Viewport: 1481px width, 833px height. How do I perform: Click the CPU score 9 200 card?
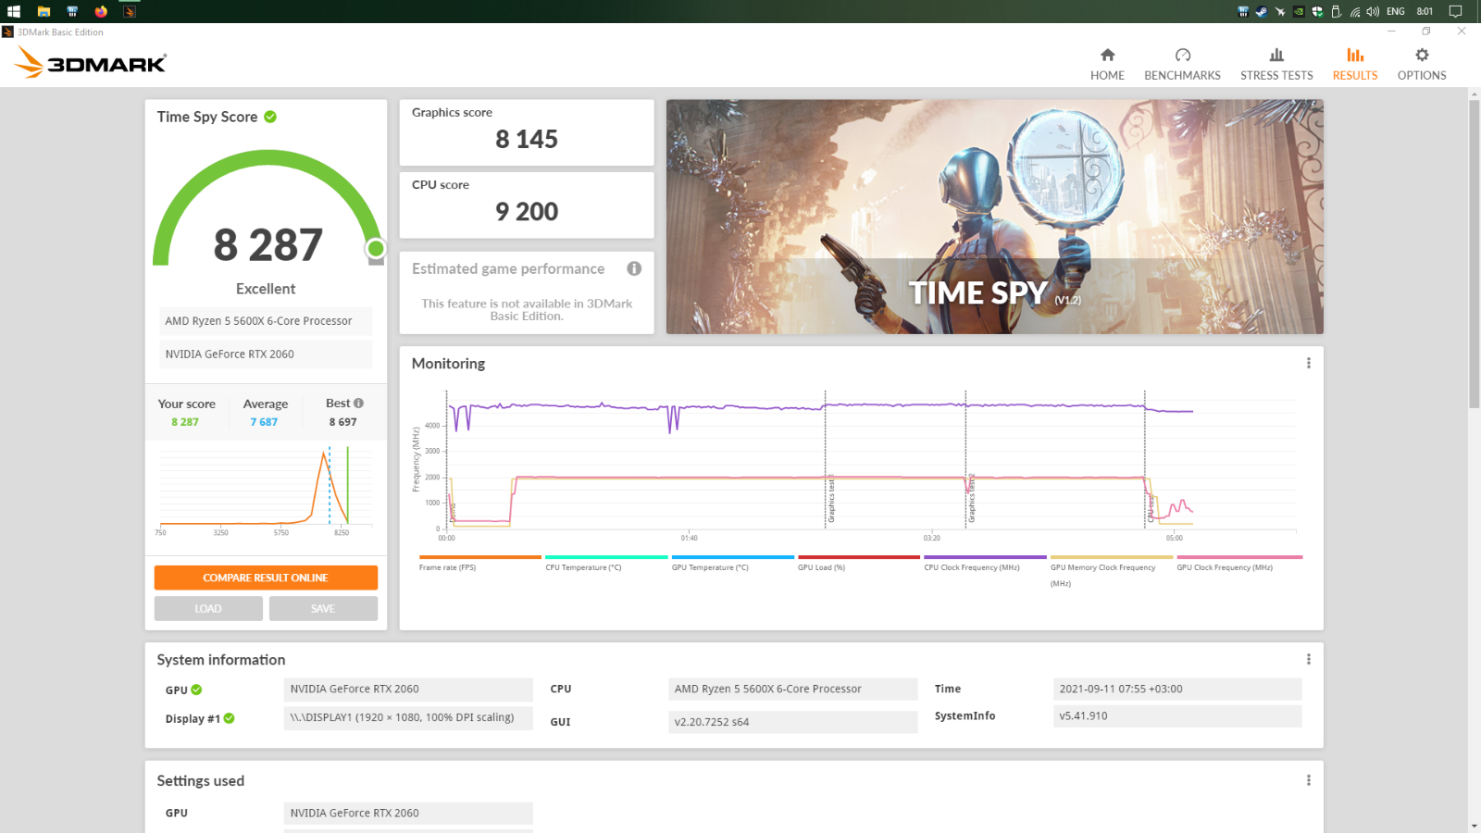coord(527,205)
